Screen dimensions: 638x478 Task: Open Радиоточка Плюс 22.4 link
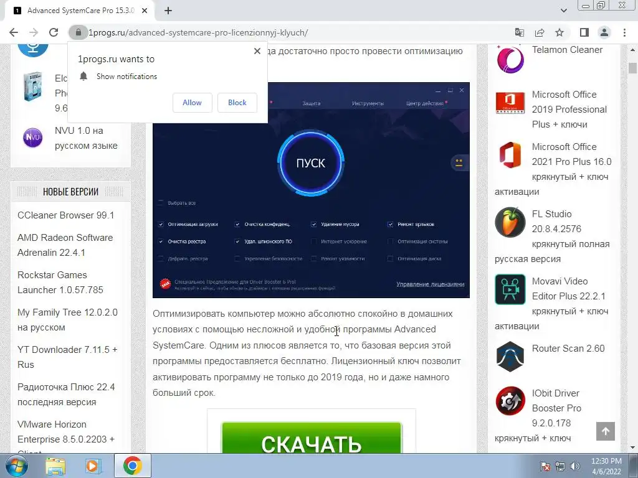[x=66, y=394]
